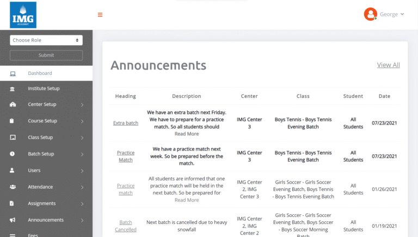Click the Attendance group icon
418x237 pixels.
[x=13, y=187]
